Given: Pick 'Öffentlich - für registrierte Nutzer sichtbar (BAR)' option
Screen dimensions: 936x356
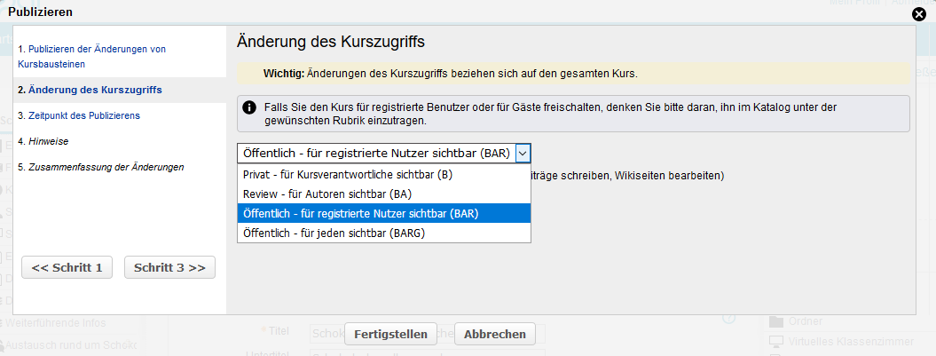Looking at the screenshot, I should click(x=360, y=213).
